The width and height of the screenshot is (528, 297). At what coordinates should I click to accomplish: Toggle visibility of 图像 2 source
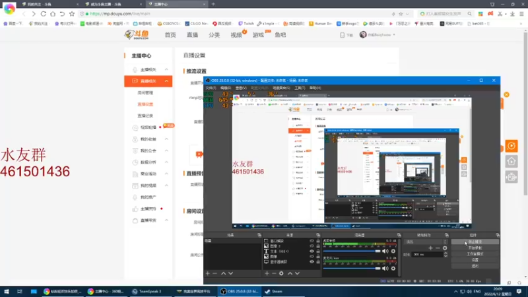click(312, 246)
